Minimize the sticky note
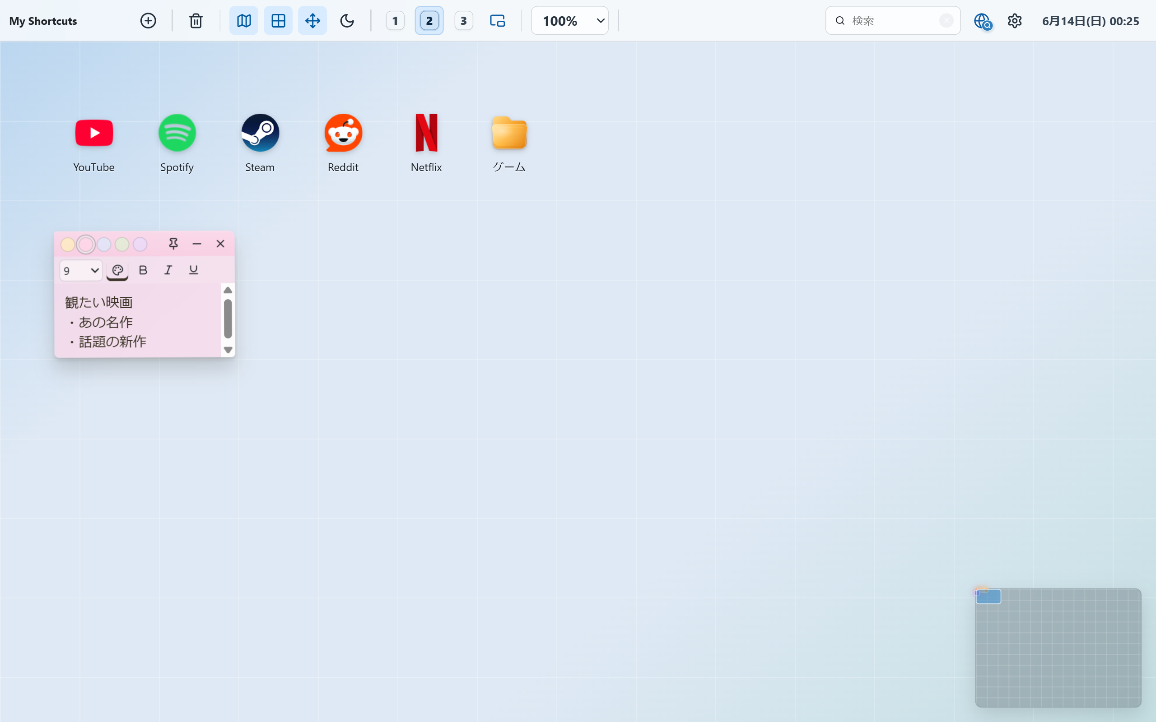The height and width of the screenshot is (722, 1156). coord(197,244)
